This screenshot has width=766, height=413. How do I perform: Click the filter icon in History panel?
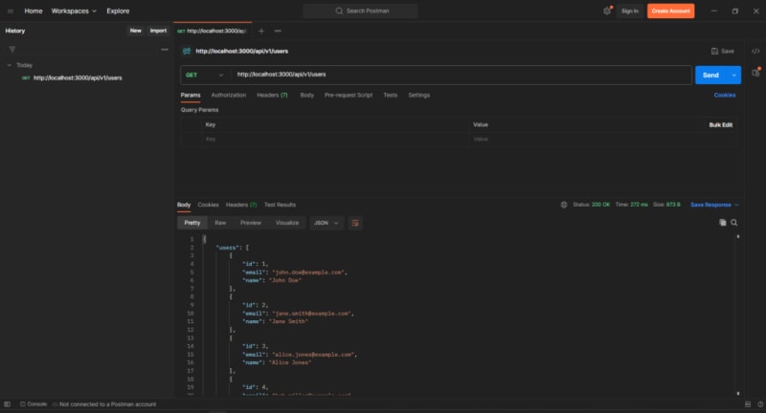click(11, 49)
